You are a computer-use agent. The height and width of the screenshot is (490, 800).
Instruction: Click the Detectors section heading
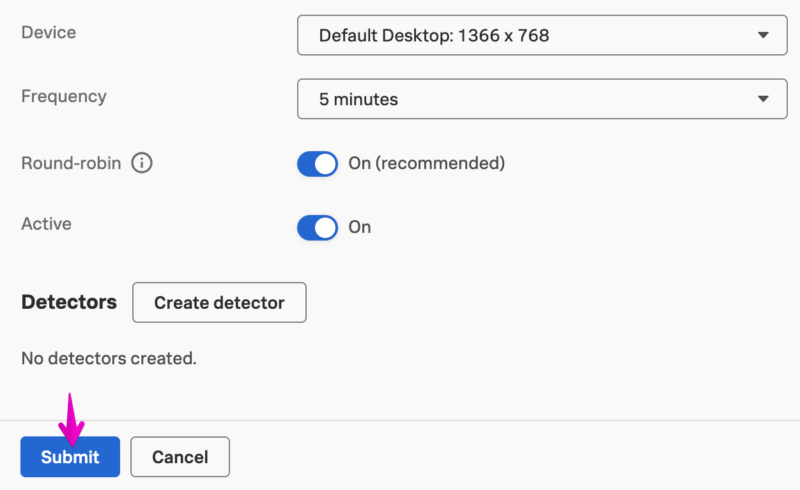(x=68, y=302)
